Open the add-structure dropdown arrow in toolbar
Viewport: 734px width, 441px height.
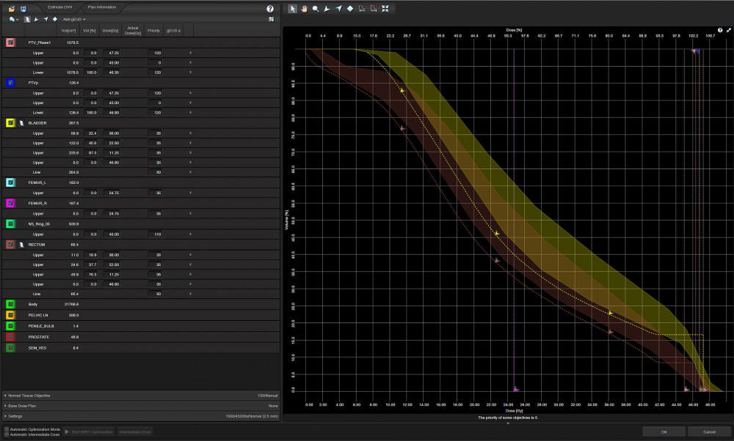(x=18, y=20)
